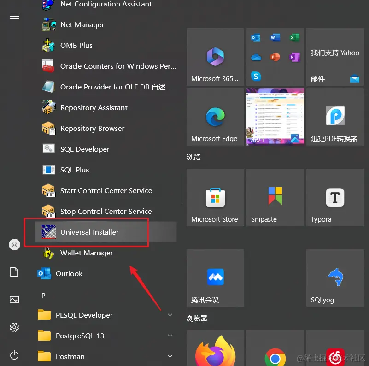Open the 腾讯会议 tile

tap(215, 278)
